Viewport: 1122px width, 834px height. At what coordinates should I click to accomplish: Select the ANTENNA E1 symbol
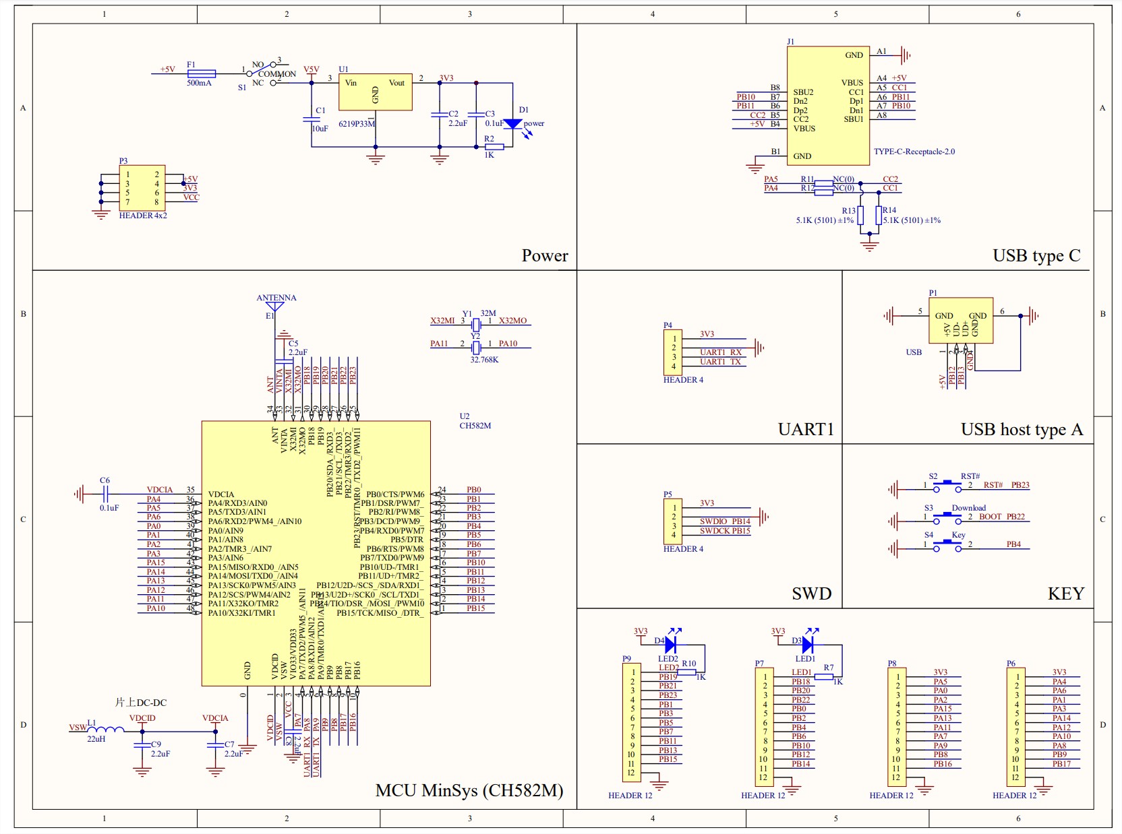pyautogui.click(x=275, y=307)
